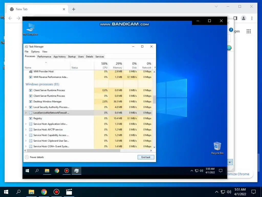Select Registry process row
The height and width of the screenshot is (197, 262).
pyautogui.click(x=88, y=118)
